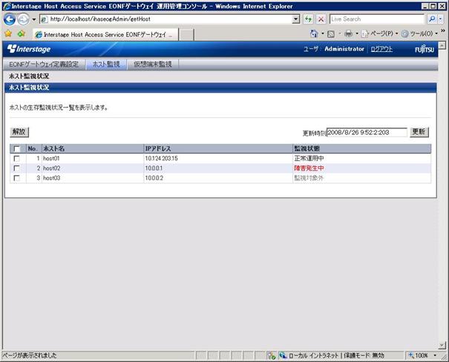Click the page scrollbar up arrow
The image size is (449, 362).
click(442, 45)
